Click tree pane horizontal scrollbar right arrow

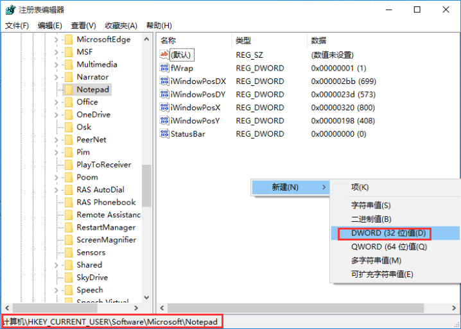coord(136,308)
